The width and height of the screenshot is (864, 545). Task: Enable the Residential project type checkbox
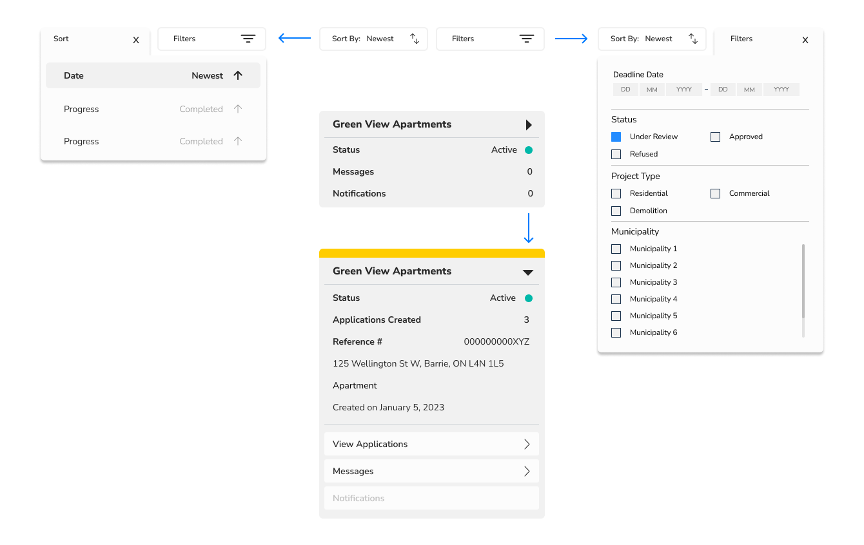coord(616,193)
